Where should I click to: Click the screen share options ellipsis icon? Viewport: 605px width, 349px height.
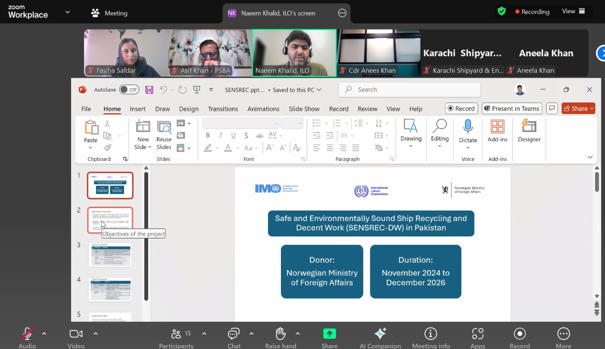[x=342, y=13]
